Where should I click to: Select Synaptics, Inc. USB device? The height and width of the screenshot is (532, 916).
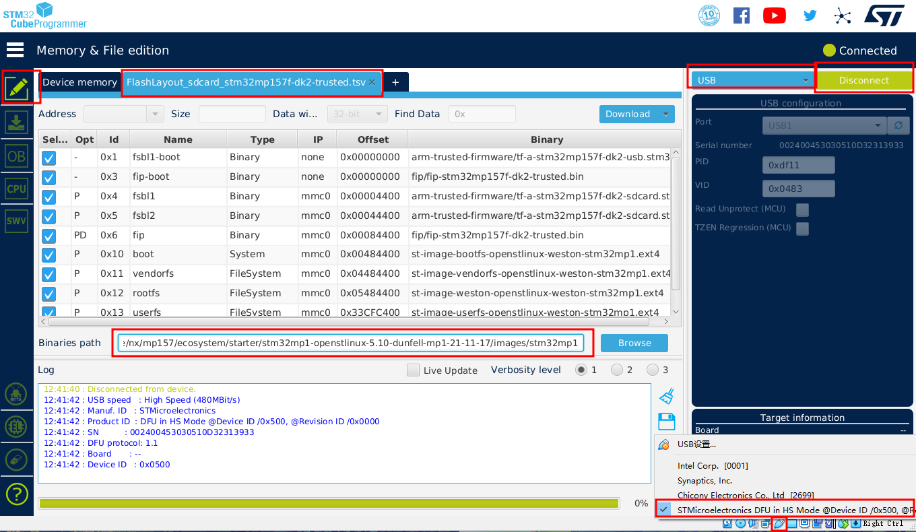coord(705,480)
